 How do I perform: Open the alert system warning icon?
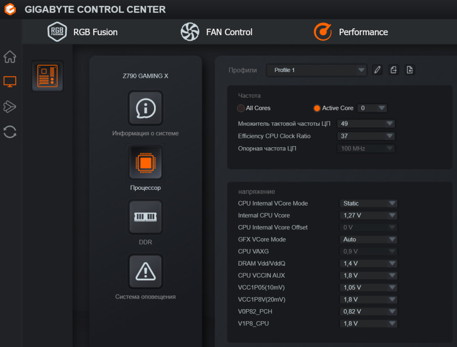coord(146,271)
